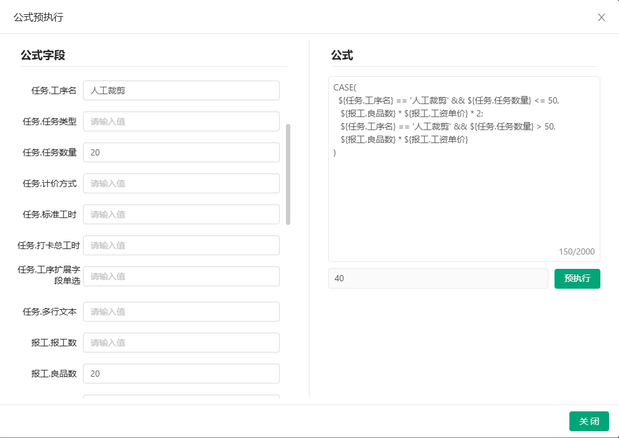
Task: Click into the 任务.计价方式 input box
Action: 181,183
